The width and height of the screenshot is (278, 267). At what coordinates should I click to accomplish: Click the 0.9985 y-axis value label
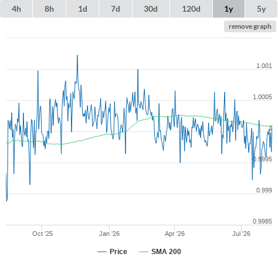[x=262, y=221]
